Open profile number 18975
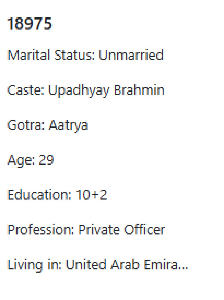 tap(30, 24)
